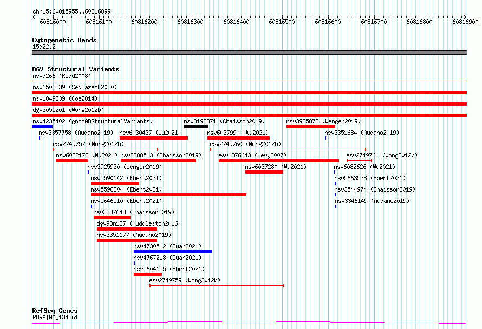482x329 pixels.
Task: Click the esv2749757 (Wong2012b) variant label
Action: 88,144
